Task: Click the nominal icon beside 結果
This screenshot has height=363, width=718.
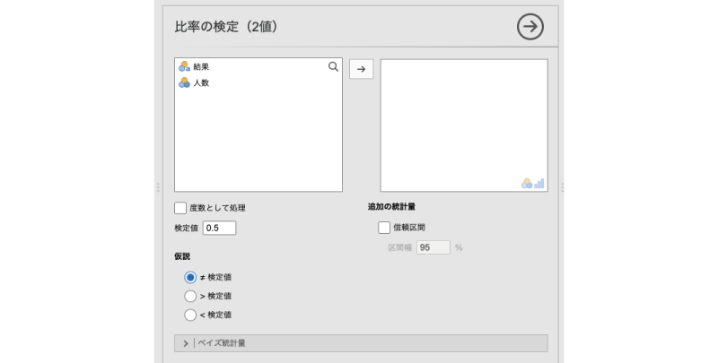Action: point(184,66)
